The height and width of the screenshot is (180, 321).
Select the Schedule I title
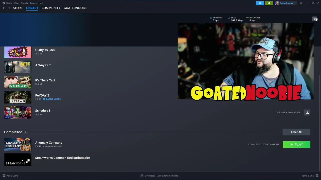(42, 110)
